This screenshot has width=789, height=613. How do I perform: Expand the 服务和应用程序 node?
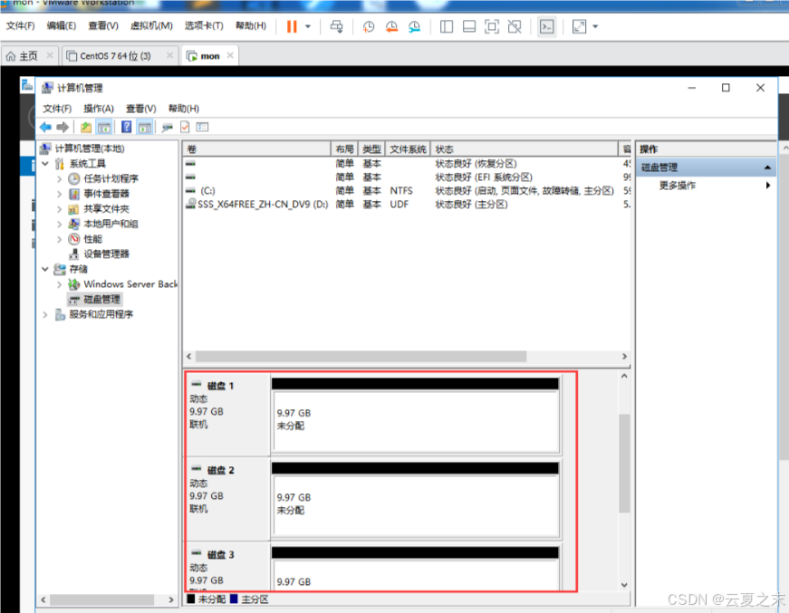point(45,314)
